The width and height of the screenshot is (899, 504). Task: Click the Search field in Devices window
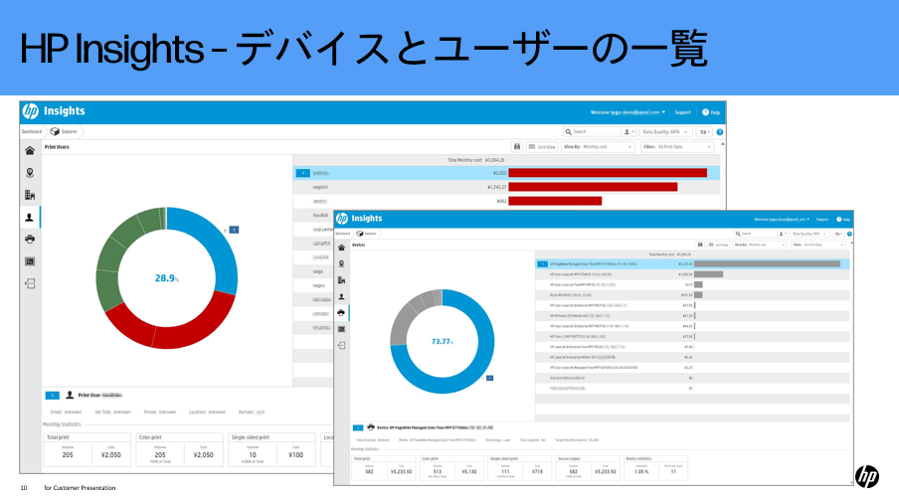pos(756,234)
